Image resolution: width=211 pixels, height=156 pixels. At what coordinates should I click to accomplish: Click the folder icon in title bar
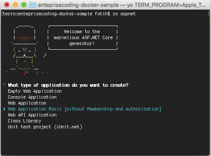(33, 5)
